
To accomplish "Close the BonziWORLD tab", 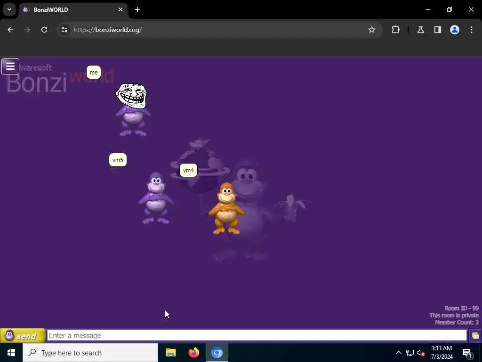I will (x=120, y=9).
